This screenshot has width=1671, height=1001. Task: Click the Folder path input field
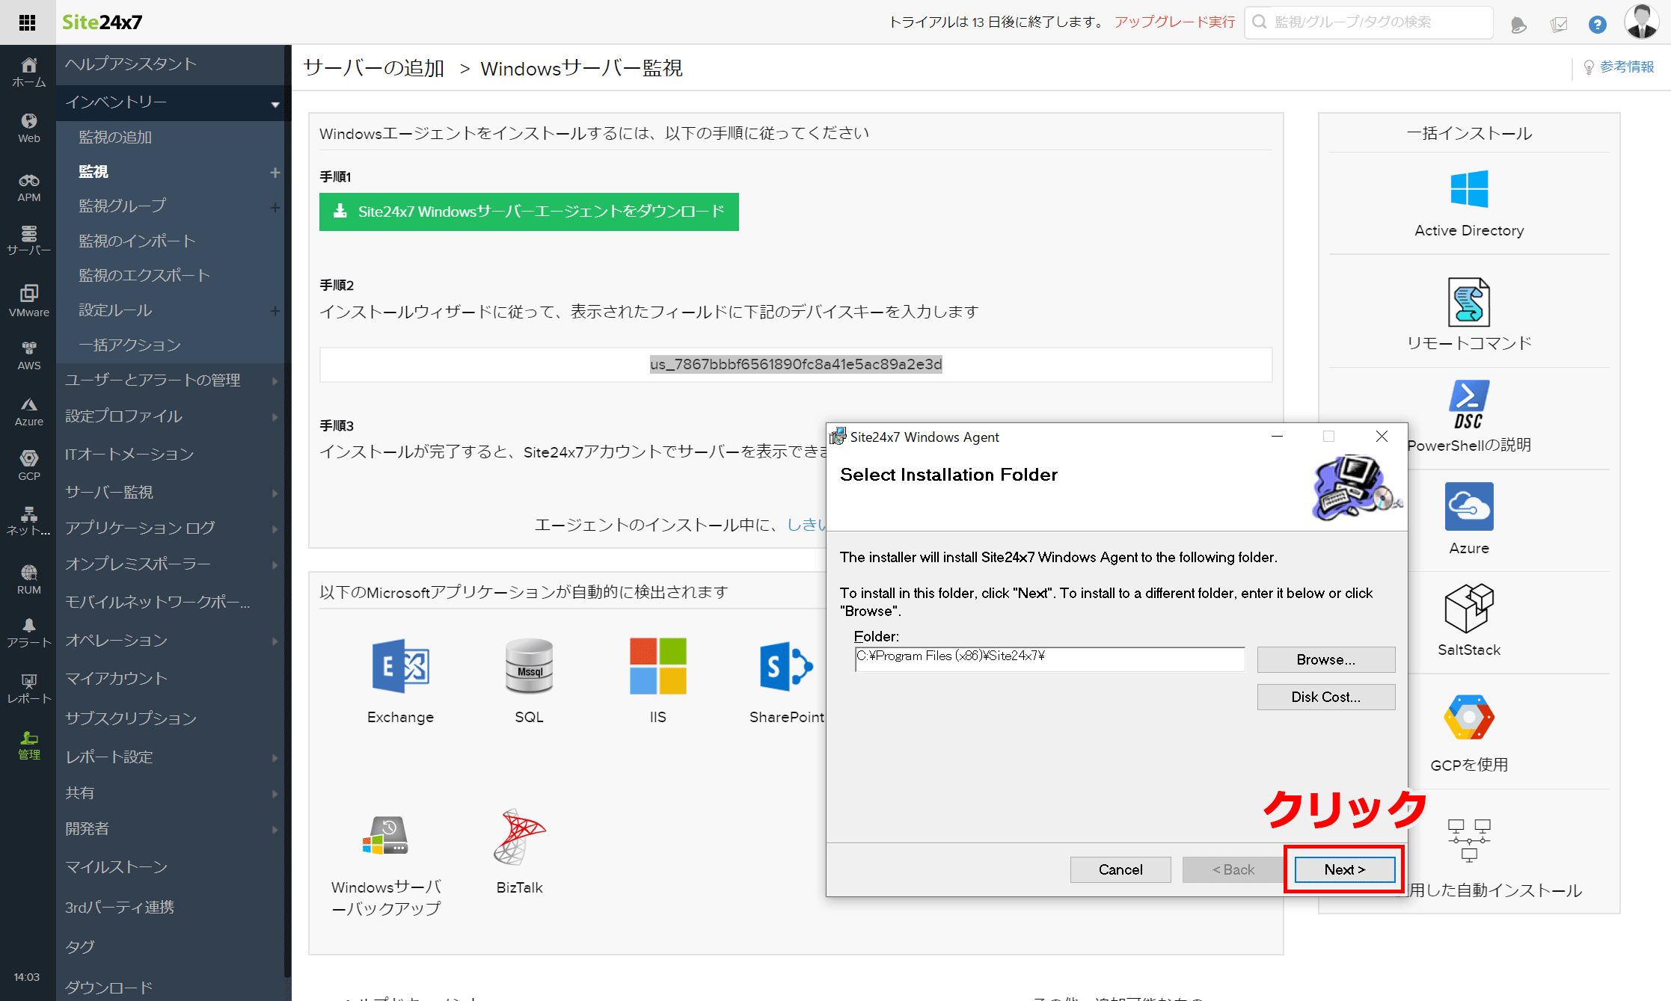[1049, 659]
